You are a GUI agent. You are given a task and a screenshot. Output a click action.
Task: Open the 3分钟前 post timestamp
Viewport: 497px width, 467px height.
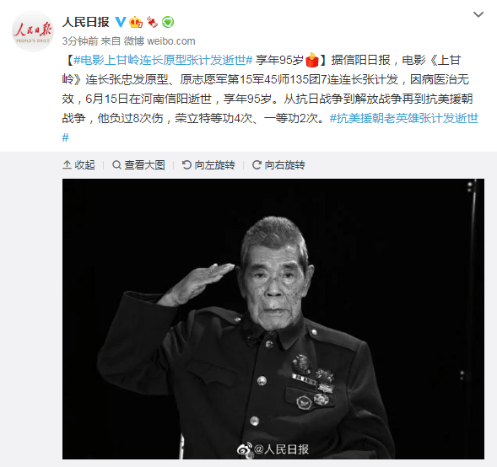80,40
